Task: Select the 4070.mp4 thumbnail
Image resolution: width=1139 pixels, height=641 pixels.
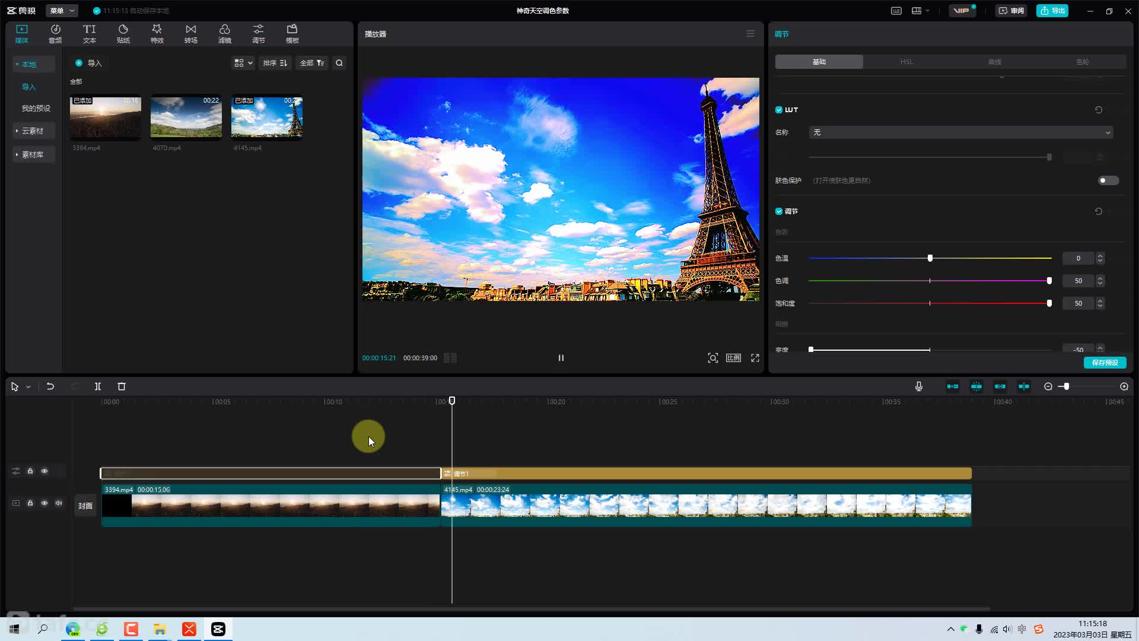Action: click(186, 118)
